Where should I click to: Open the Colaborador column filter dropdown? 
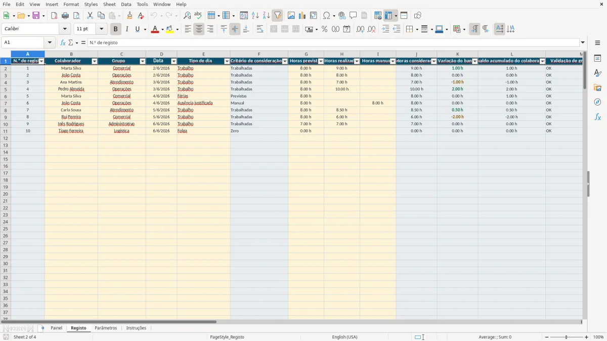[94, 61]
